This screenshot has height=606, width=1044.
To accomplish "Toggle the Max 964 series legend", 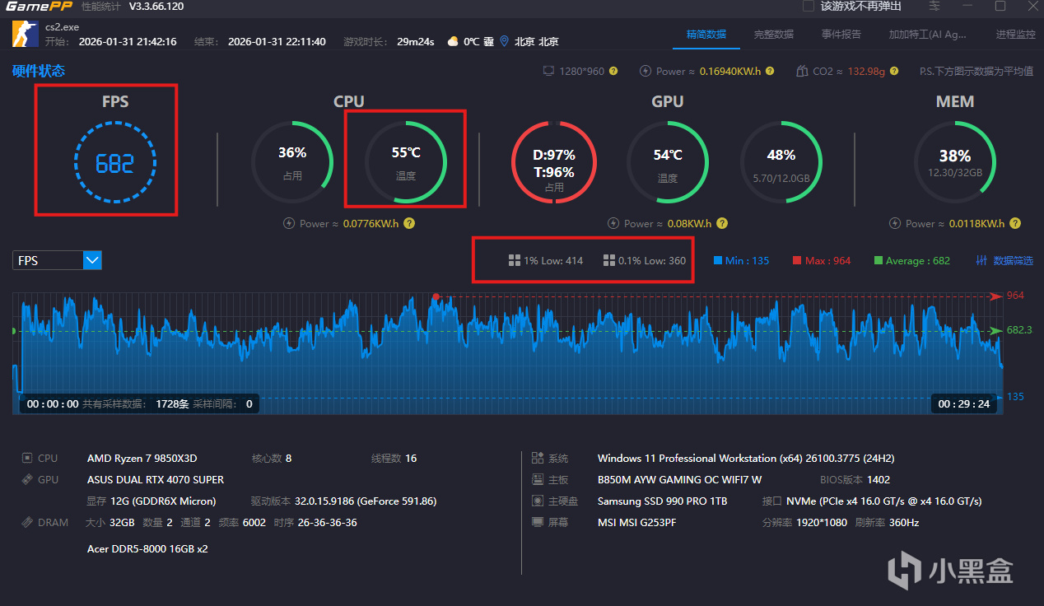I will coord(822,260).
